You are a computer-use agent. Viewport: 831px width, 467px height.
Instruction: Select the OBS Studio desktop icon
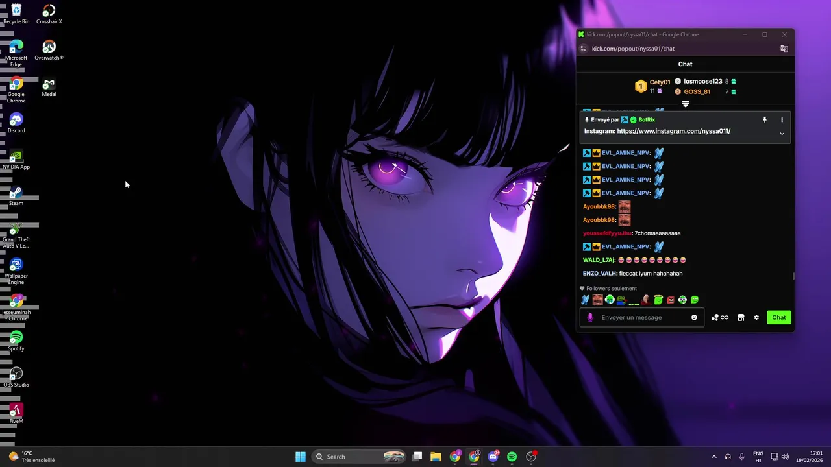click(16, 377)
